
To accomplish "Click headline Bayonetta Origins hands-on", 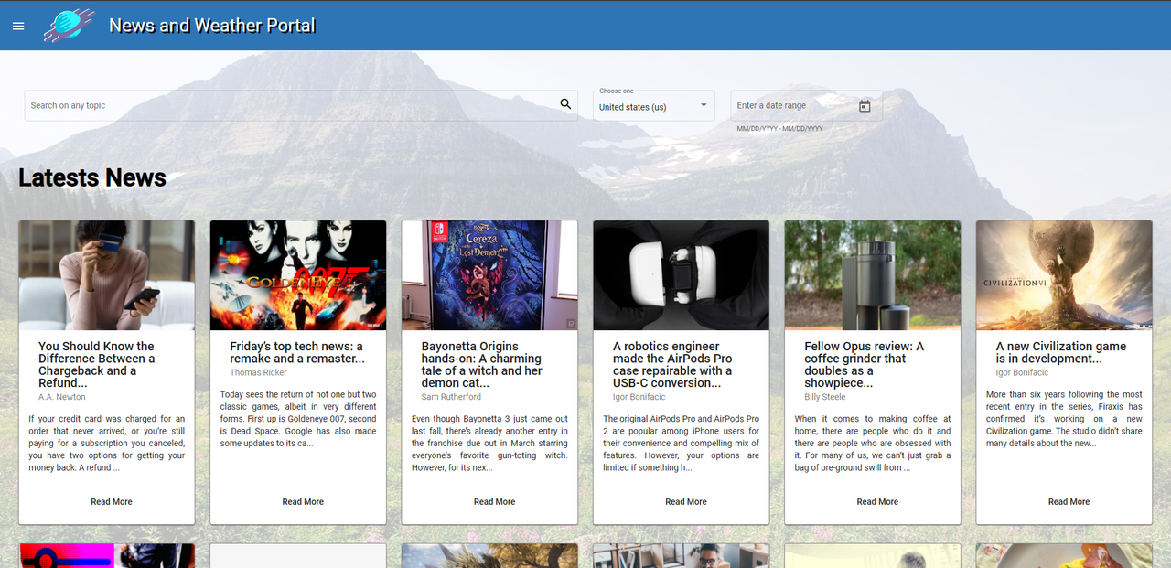I will (483, 365).
